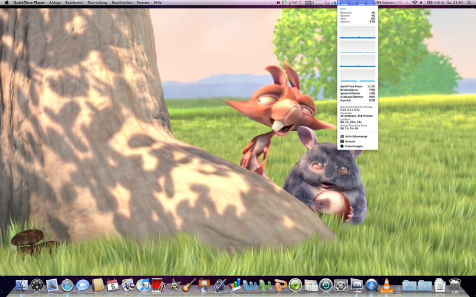Image resolution: width=476 pixels, height=297 pixels.
Task: Open GarageBand guitar icon in Dock
Action: click(189, 285)
